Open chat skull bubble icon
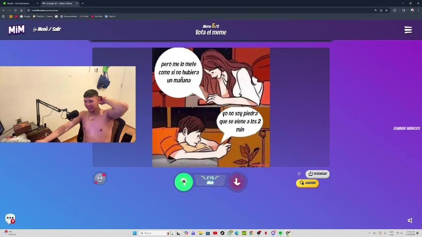This screenshot has height=237, width=422. pyautogui.click(x=10, y=219)
